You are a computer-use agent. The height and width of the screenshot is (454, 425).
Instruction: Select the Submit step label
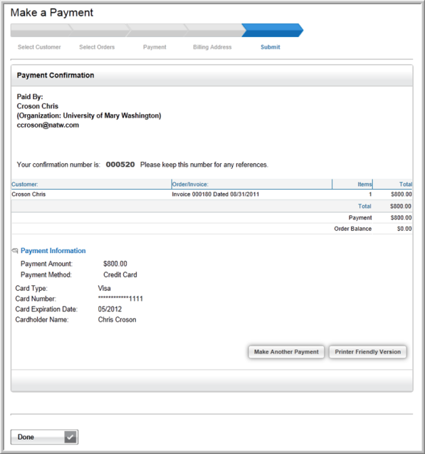point(271,47)
